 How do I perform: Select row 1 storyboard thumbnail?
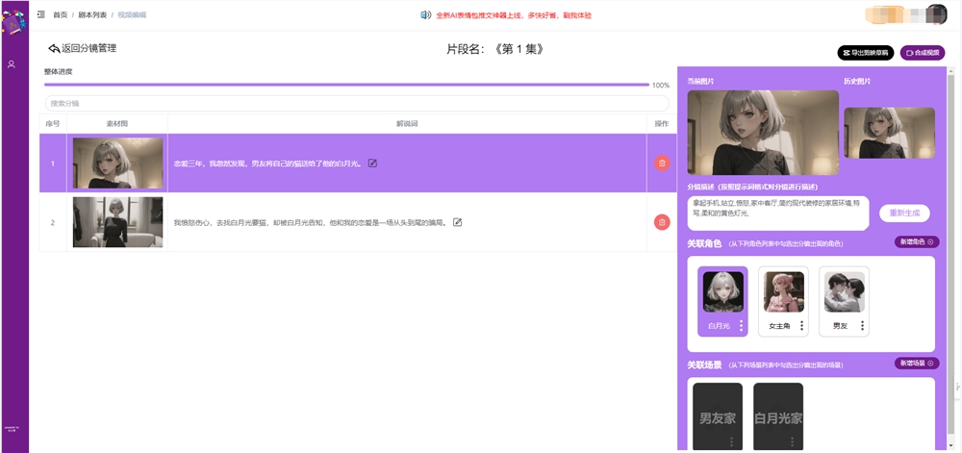point(117,163)
